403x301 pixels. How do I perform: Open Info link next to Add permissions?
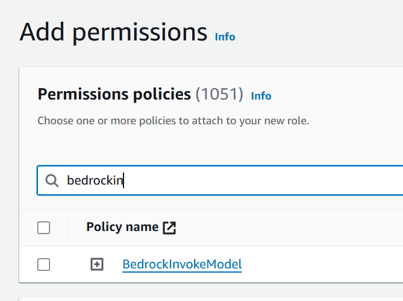click(x=225, y=37)
